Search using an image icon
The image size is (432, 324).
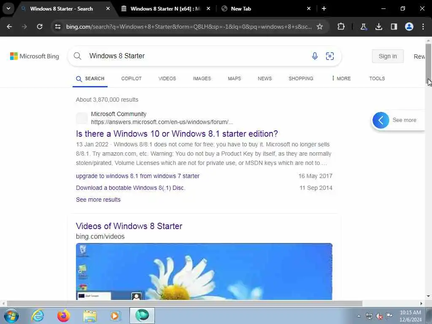(330, 56)
